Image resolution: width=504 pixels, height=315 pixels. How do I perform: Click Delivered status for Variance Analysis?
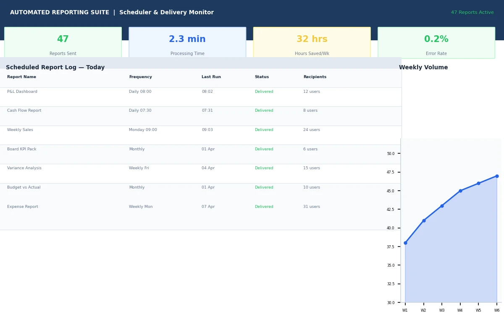(264, 168)
